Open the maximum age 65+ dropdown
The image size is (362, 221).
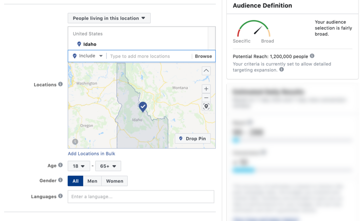click(x=108, y=166)
